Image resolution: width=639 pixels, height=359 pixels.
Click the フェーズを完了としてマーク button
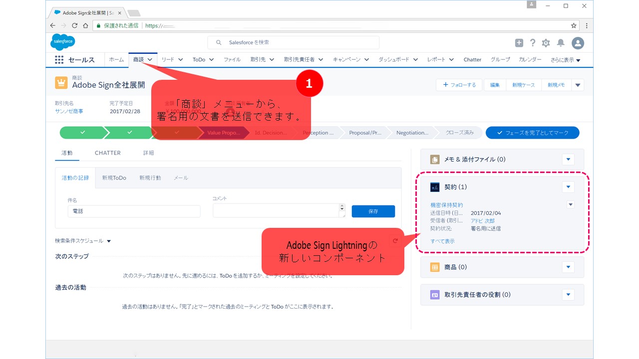tap(532, 133)
